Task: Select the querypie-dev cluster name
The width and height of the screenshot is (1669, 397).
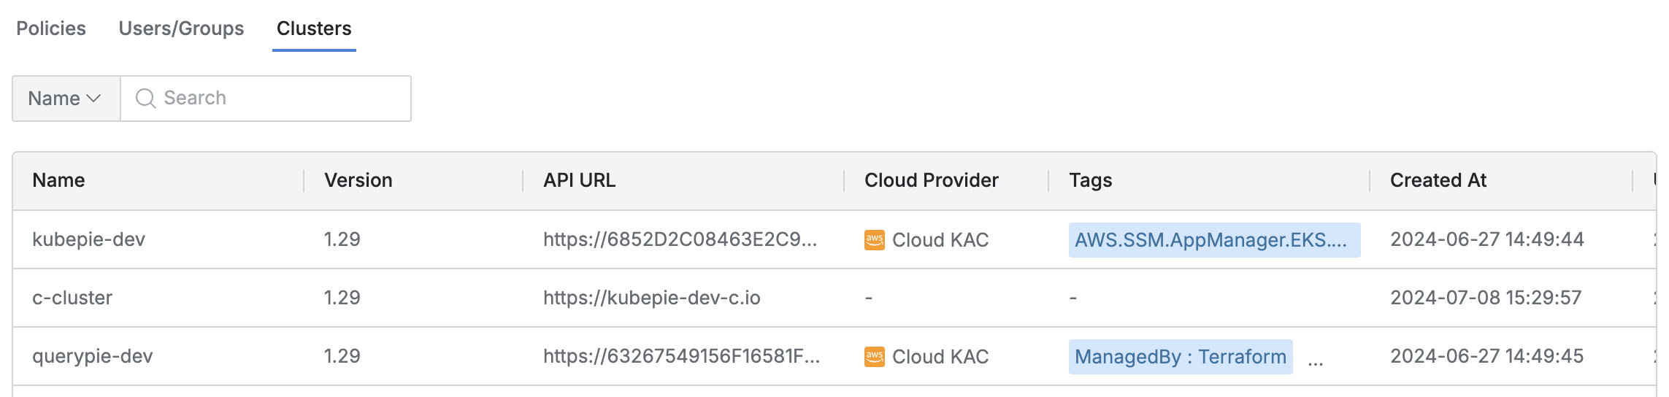Action: [x=92, y=356]
